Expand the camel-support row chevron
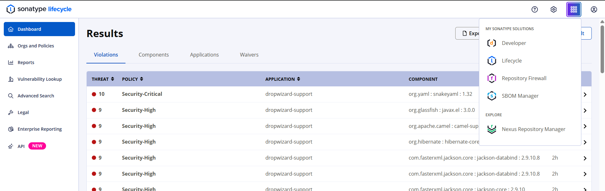This screenshot has height=191, width=605. (585, 126)
